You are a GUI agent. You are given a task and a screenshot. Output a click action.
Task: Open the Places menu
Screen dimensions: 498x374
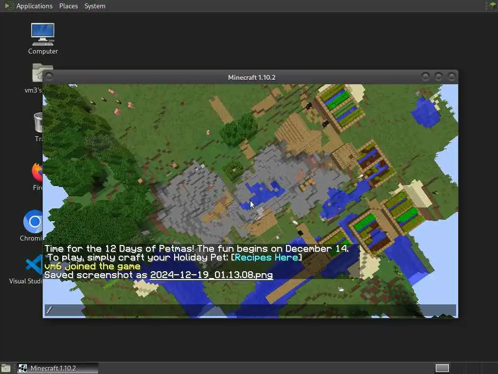point(68,6)
